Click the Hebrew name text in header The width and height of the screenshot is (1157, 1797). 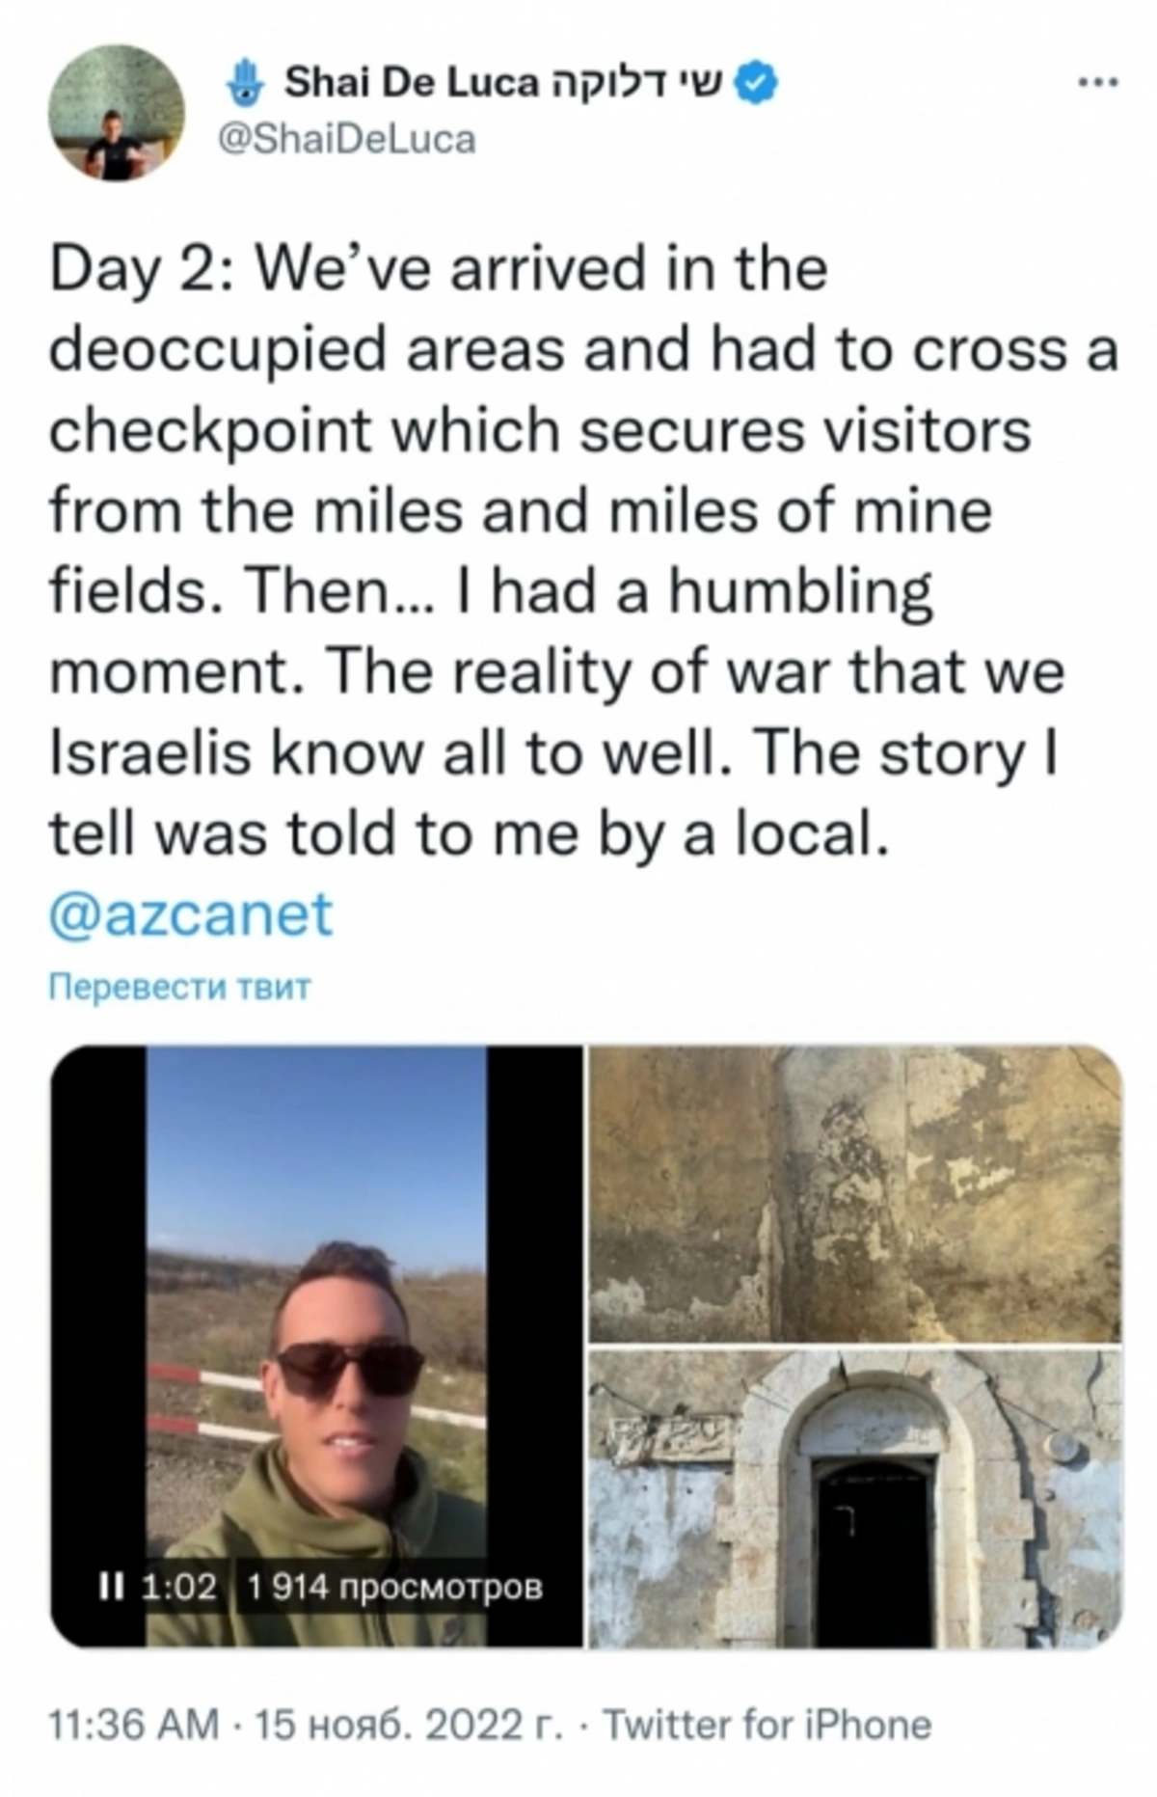(637, 84)
